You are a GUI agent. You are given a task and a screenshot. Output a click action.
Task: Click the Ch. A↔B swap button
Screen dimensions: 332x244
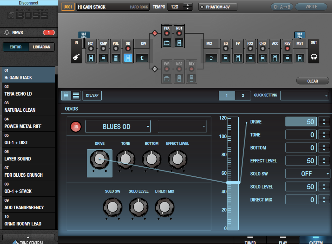282,7
